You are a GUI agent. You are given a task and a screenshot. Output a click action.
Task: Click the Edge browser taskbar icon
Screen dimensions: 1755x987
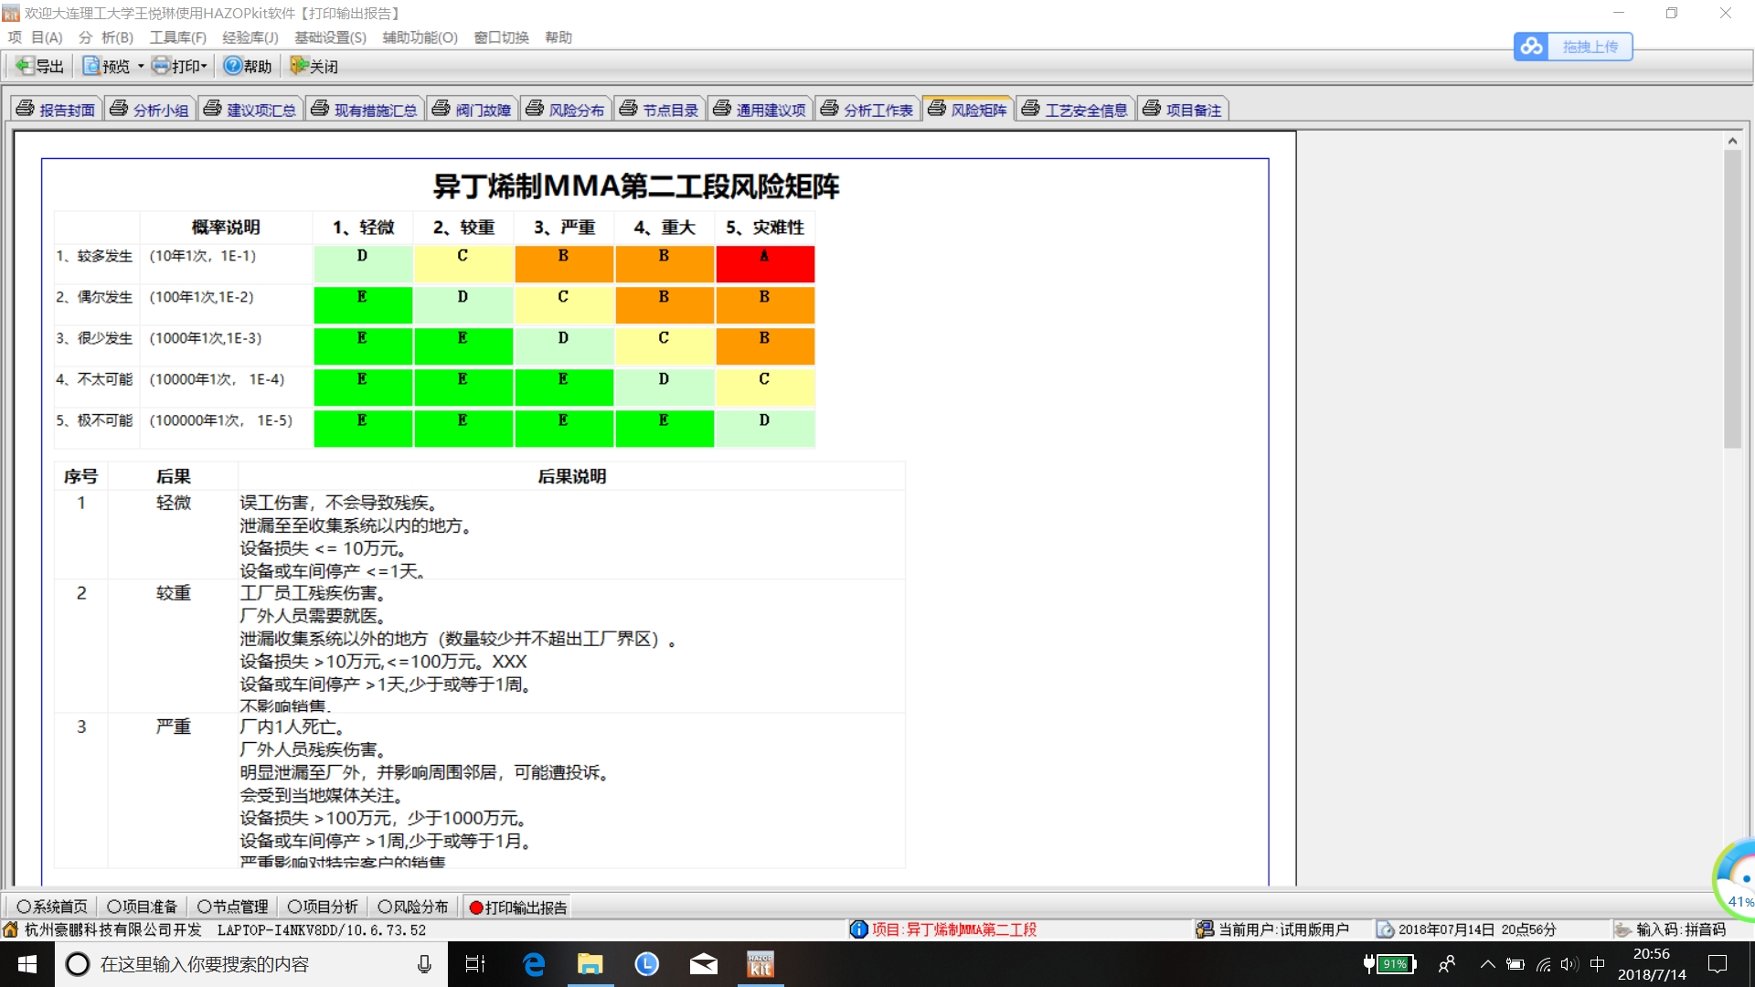tap(533, 964)
